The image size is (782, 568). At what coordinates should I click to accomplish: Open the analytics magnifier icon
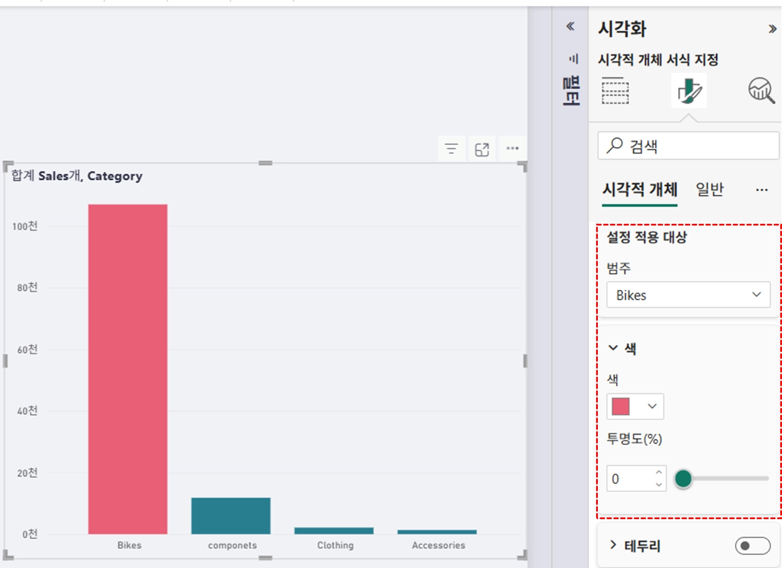(761, 91)
